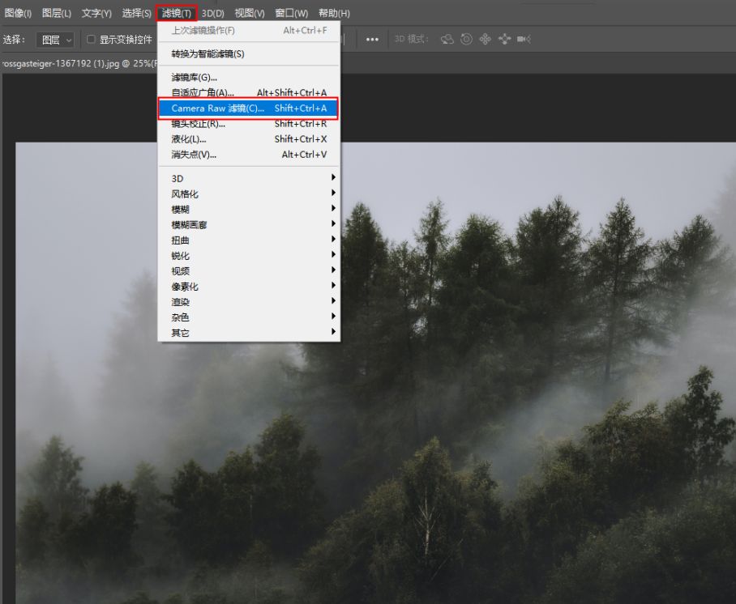The image size is (736, 604).
Task: Select the 3D slide mode icon
Action: tap(505, 40)
